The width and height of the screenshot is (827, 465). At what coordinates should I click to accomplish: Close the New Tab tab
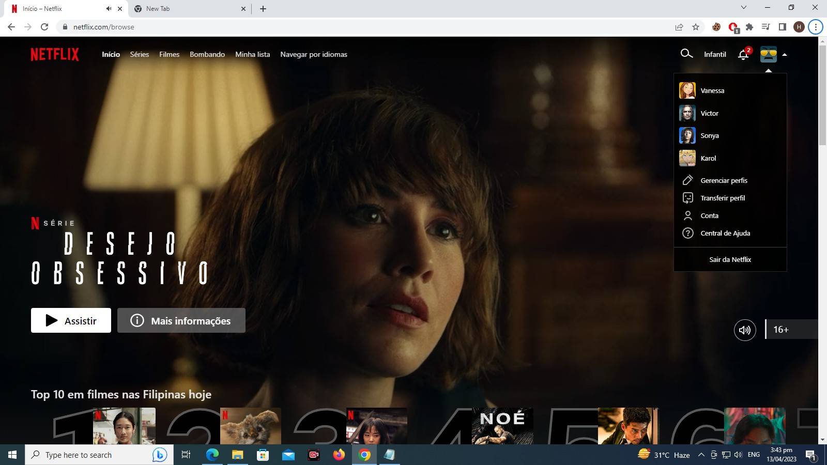[243, 9]
